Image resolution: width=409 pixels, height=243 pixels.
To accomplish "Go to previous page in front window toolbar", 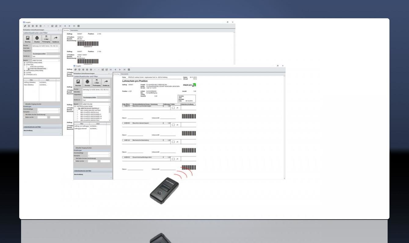I will (115, 70).
